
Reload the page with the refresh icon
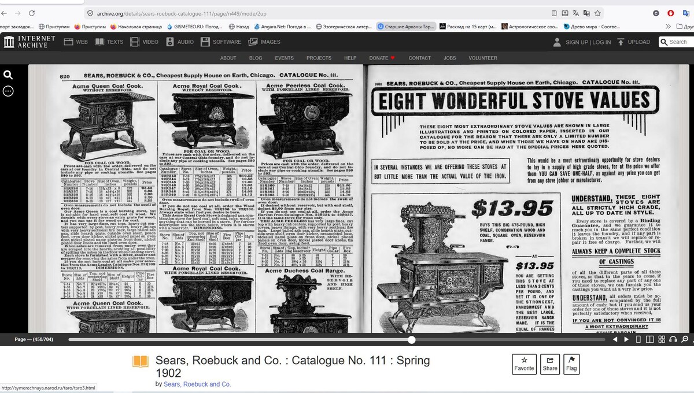pyautogui.click(x=32, y=13)
